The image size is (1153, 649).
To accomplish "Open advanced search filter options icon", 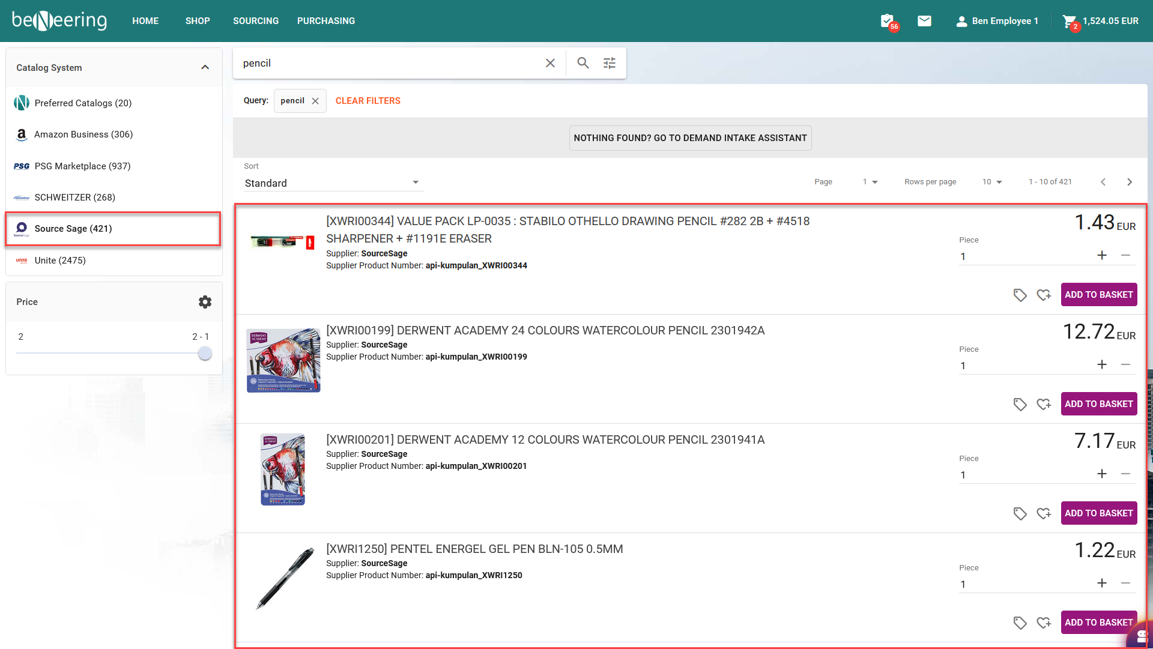I will coord(610,63).
